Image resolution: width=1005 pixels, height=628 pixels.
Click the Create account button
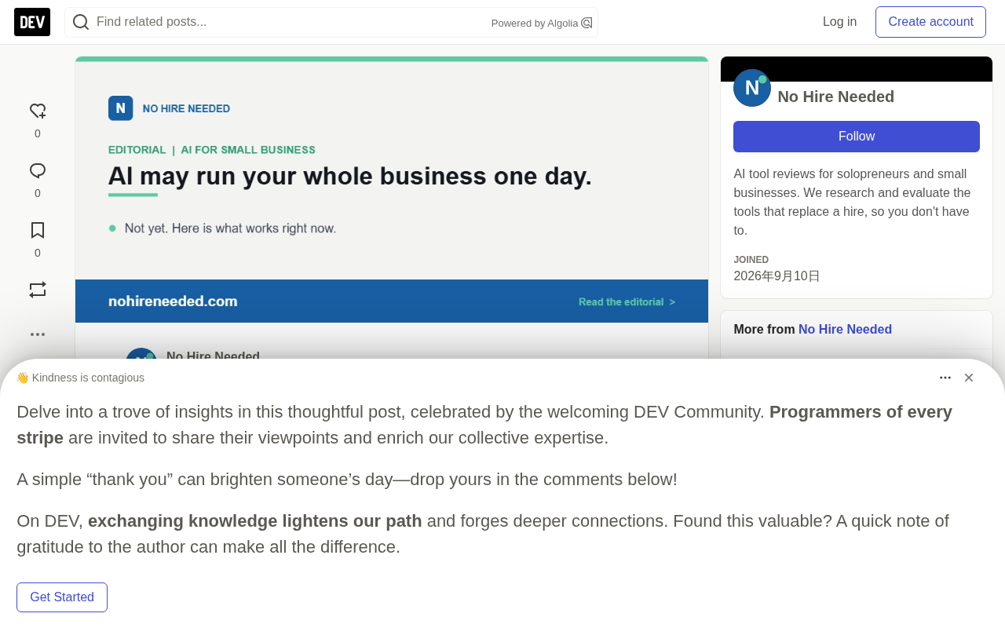[x=930, y=22]
